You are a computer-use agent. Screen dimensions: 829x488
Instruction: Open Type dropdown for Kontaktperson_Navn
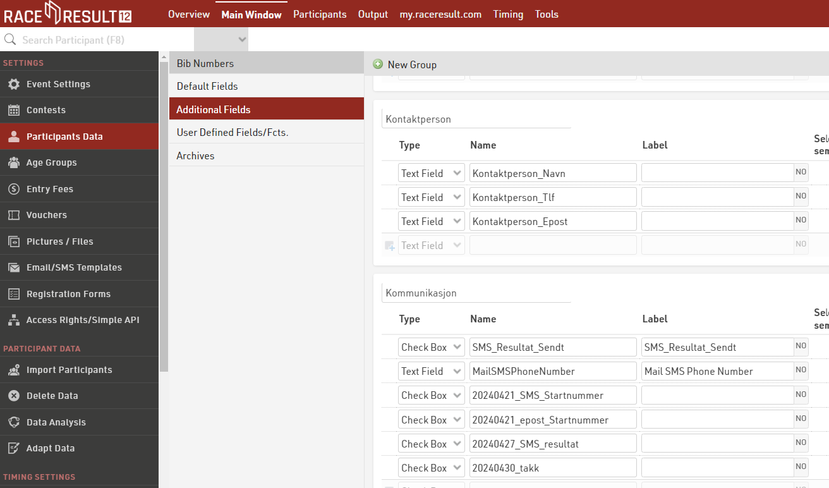click(432, 173)
